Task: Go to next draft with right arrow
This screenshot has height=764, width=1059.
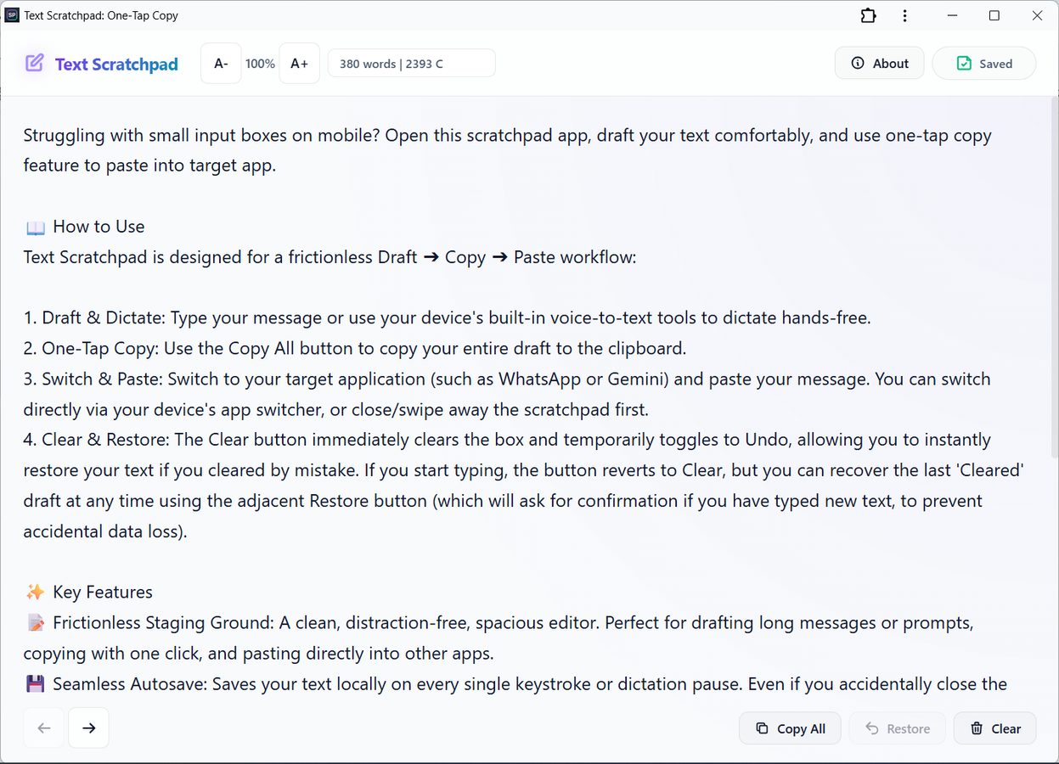Action: coord(88,728)
